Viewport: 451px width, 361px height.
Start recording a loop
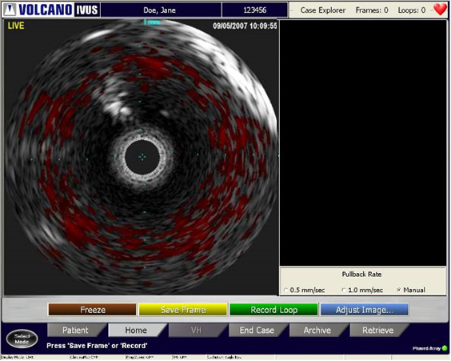[273, 310]
